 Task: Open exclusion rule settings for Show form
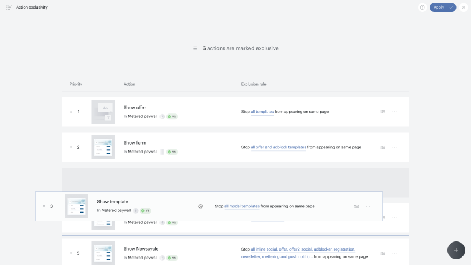[x=383, y=147]
